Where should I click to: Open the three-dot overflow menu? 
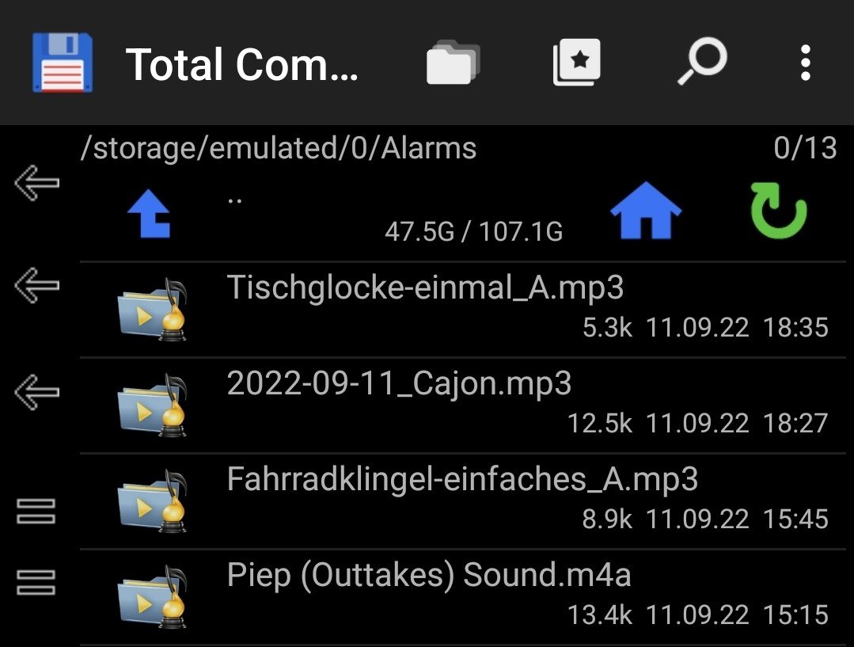pos(805,63)
